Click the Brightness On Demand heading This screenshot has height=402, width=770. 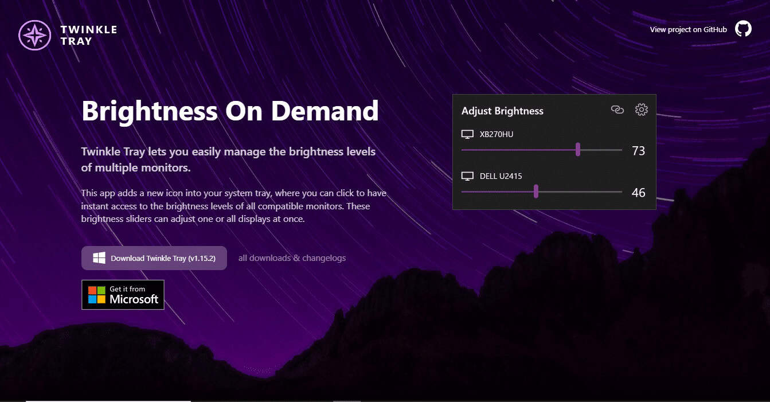pos(230,110)
